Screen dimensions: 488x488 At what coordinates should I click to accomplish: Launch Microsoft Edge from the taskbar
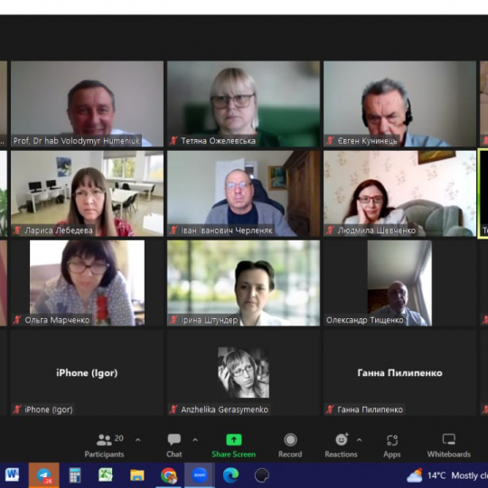pyautogui.click(x=230, y=475)
